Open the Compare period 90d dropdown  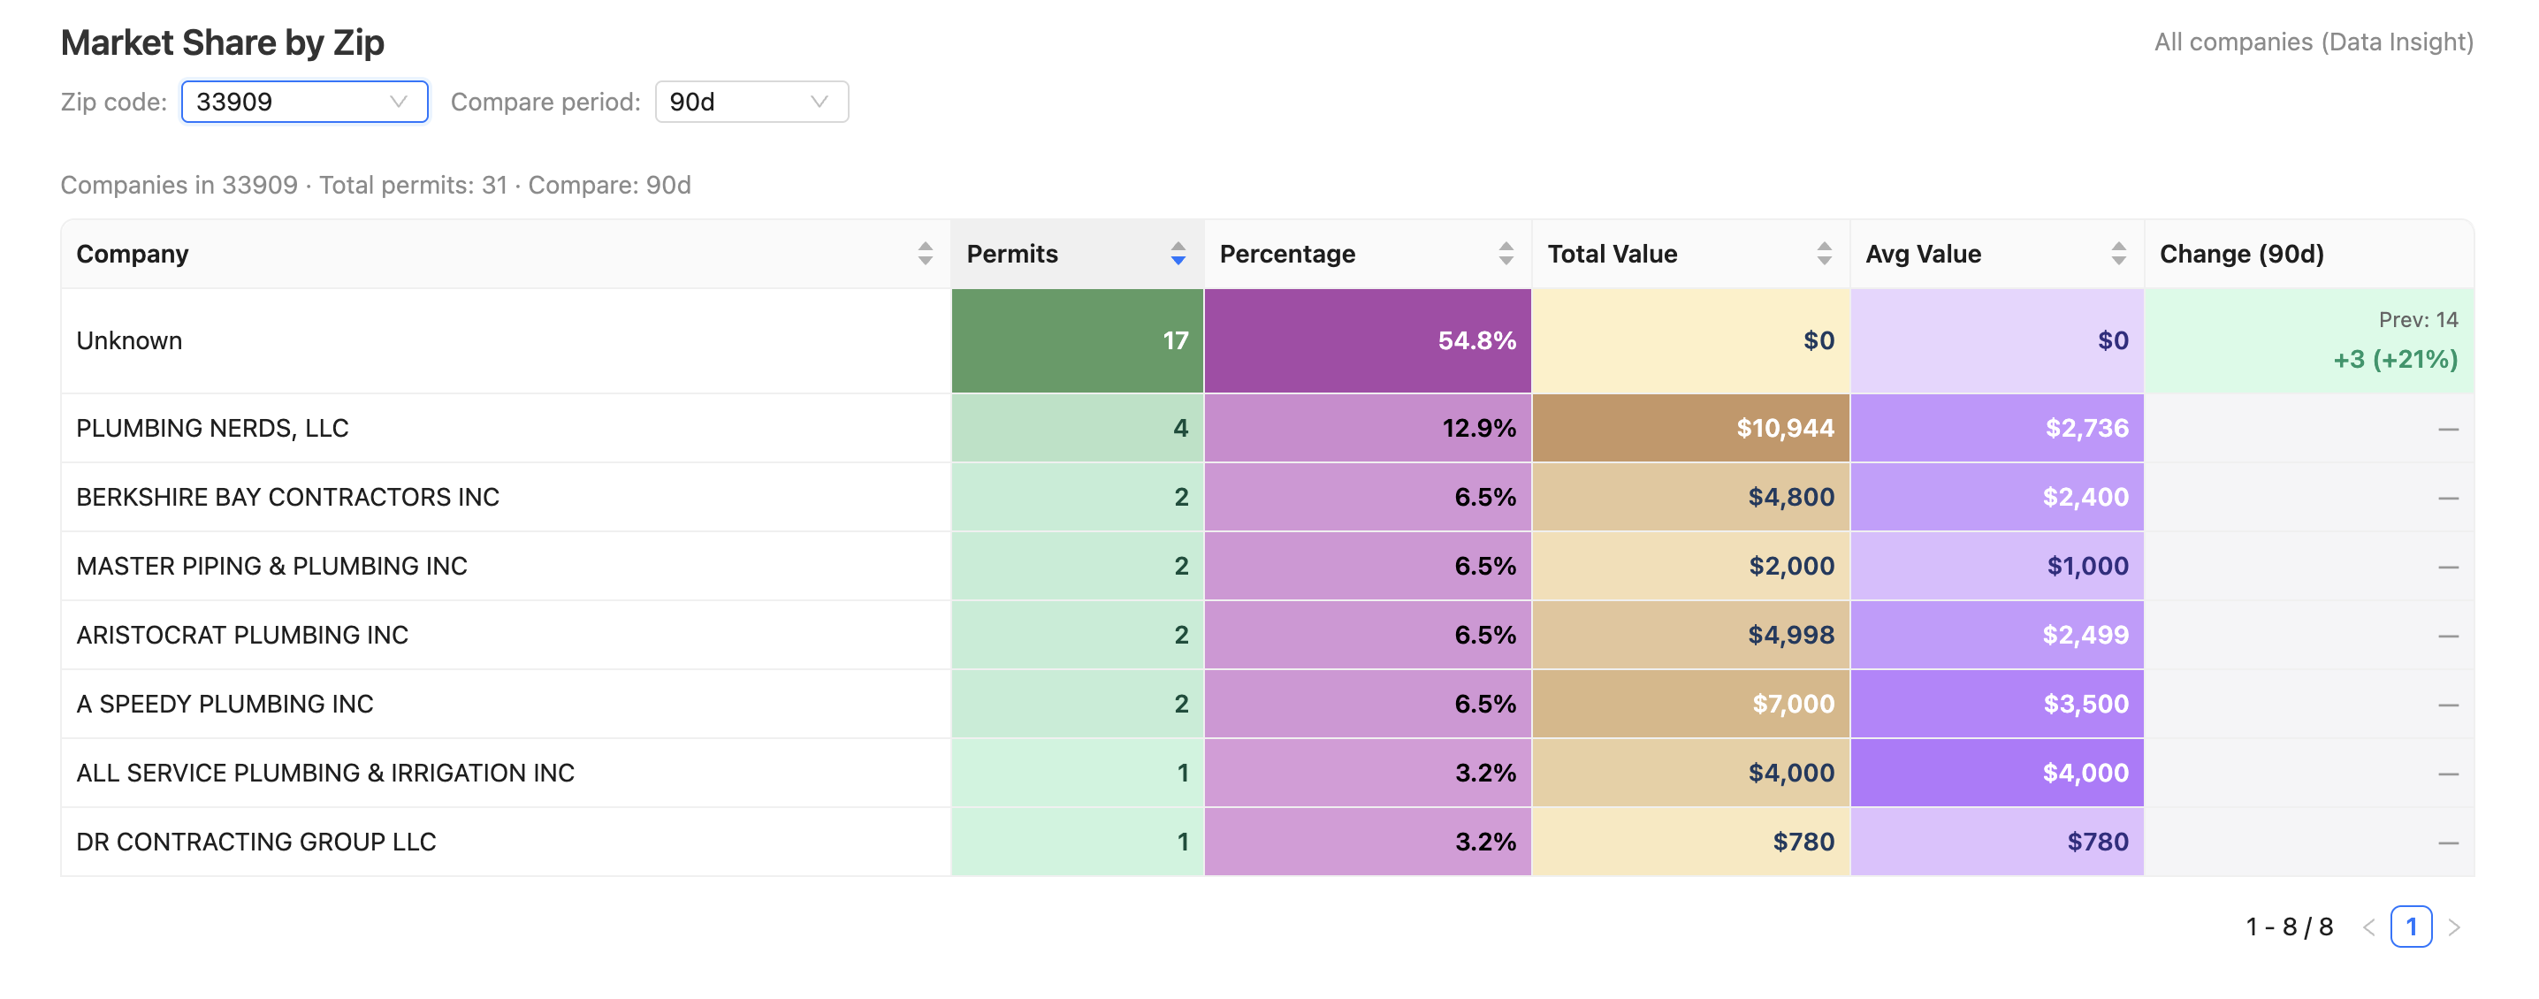click(751, 102)
